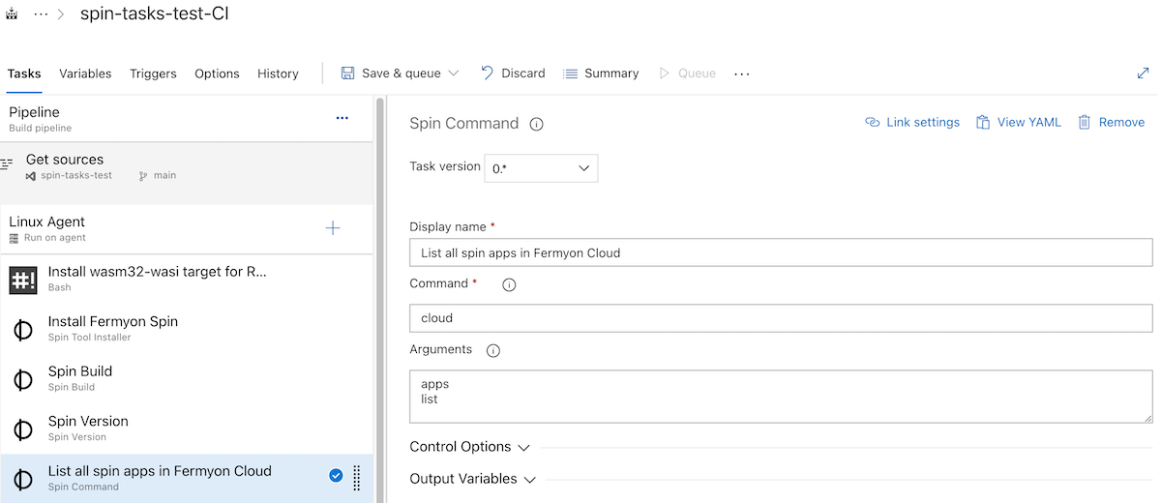The width and height of the screenshot is (1161, 503).
Task: Show Command info tooltip
Action: click(x=509, y=285)
